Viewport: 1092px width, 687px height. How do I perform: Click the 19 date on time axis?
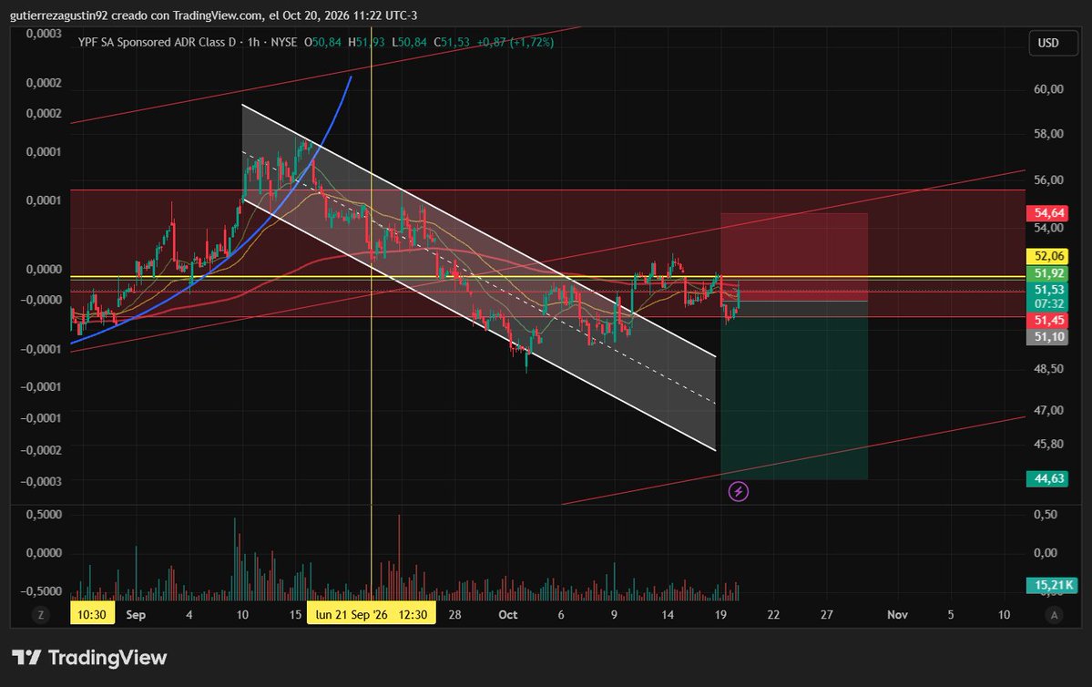[x=720, y=614]
